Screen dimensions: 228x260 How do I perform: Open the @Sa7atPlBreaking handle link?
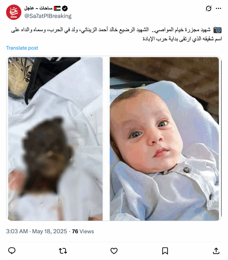tap(48, 16)
